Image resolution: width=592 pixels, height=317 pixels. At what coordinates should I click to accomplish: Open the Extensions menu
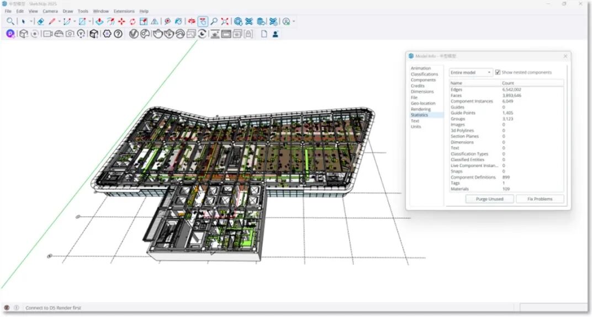click(x=124, y=11)
